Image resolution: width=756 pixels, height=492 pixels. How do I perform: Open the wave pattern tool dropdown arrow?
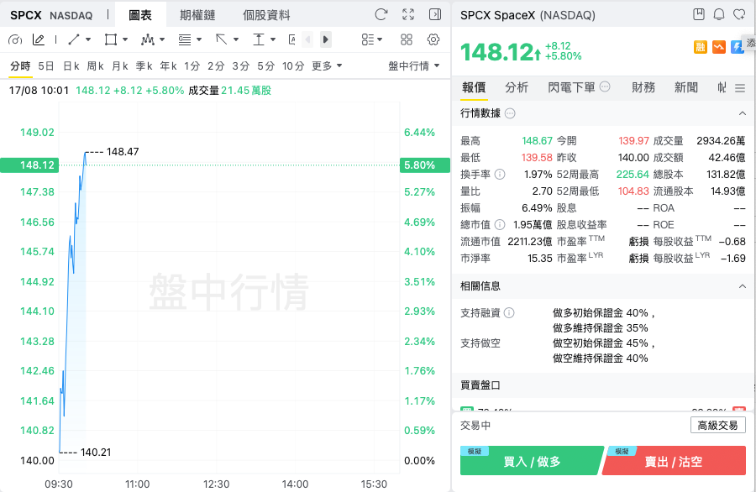coord(162,39)
